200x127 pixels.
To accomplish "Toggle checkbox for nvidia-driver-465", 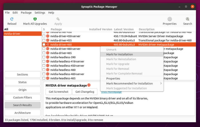I will (x=44, y=53).
